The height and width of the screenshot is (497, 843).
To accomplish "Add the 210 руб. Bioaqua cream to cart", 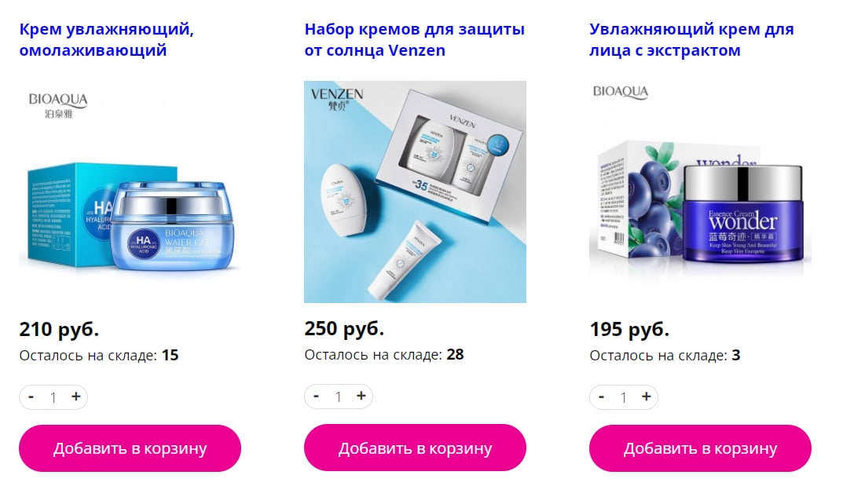I will tap(130, 448).
